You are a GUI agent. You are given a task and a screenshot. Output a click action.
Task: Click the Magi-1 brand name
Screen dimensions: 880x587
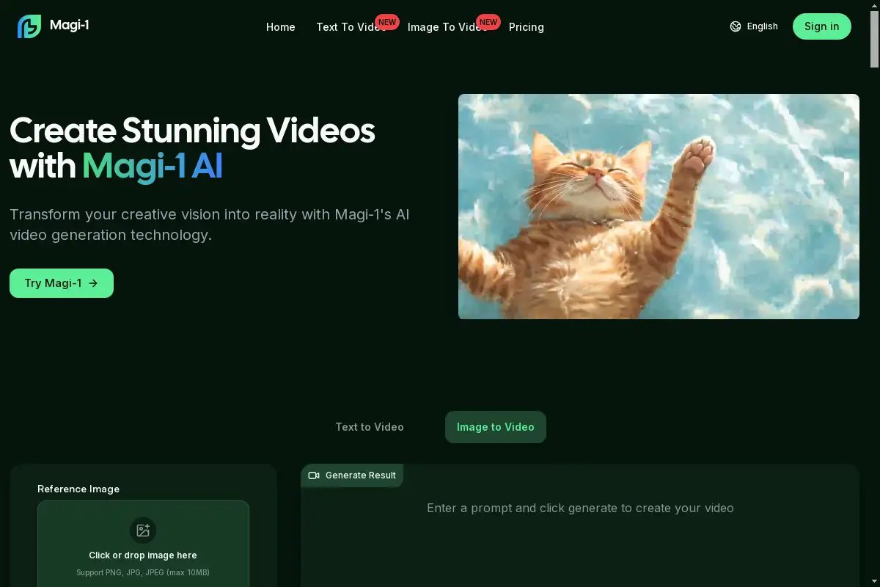70,25
